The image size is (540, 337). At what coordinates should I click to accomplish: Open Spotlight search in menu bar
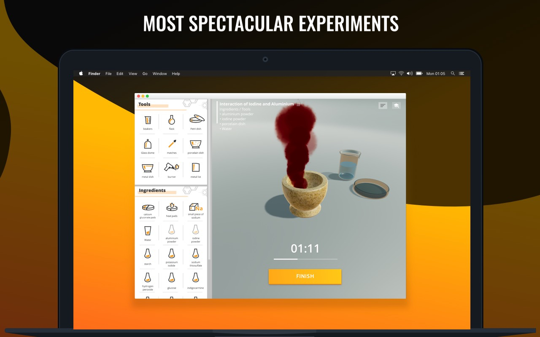tap(453, 73)
